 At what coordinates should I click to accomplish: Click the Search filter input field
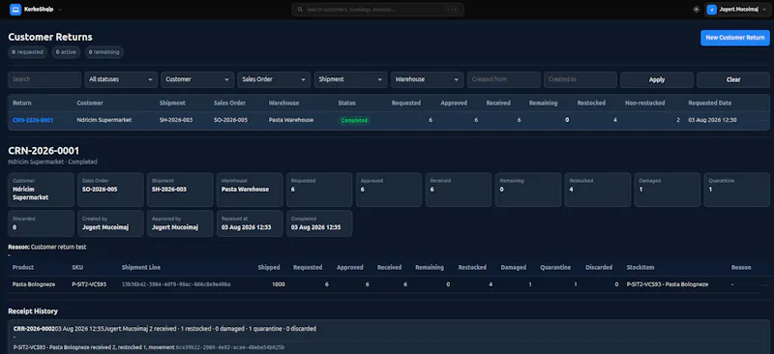pos(45,79)
